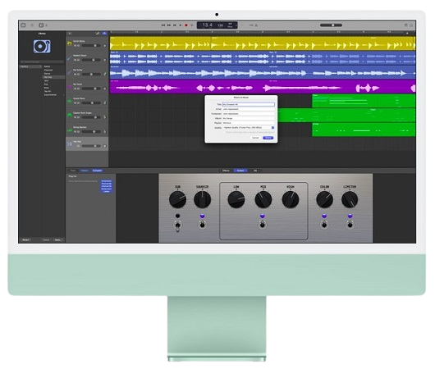Image resolution: width=435 pixels, height=369 pixels.
Task: Select the yellow drummer track icon
Action: click(x=70, y=43)
